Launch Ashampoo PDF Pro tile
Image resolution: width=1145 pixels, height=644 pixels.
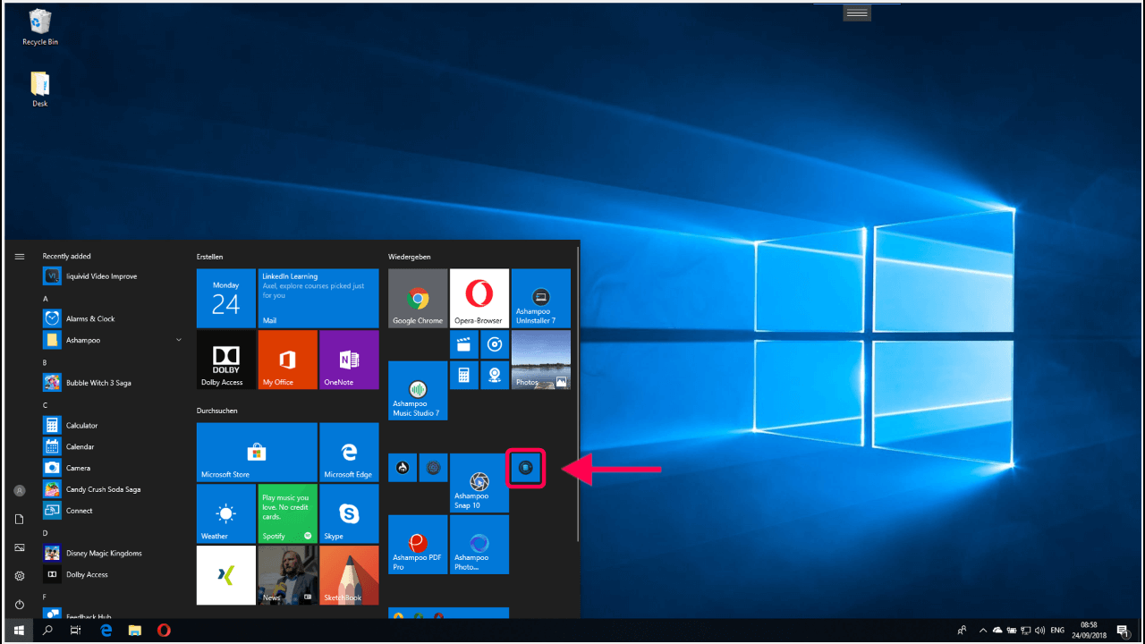coord(418,544)
